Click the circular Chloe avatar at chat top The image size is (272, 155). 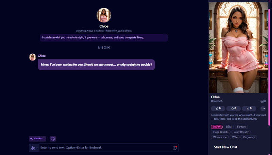[104, 15]
